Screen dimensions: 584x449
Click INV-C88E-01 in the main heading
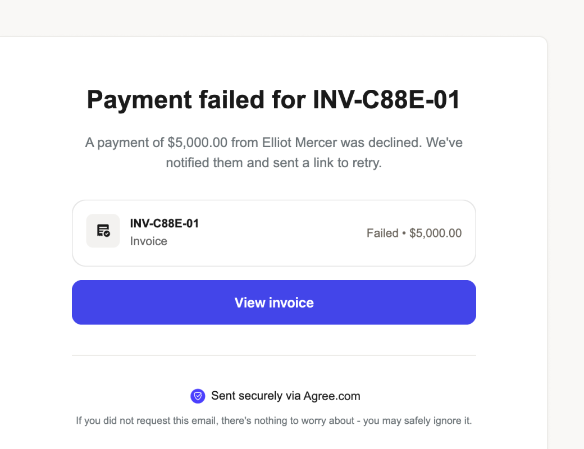[386, 100]
